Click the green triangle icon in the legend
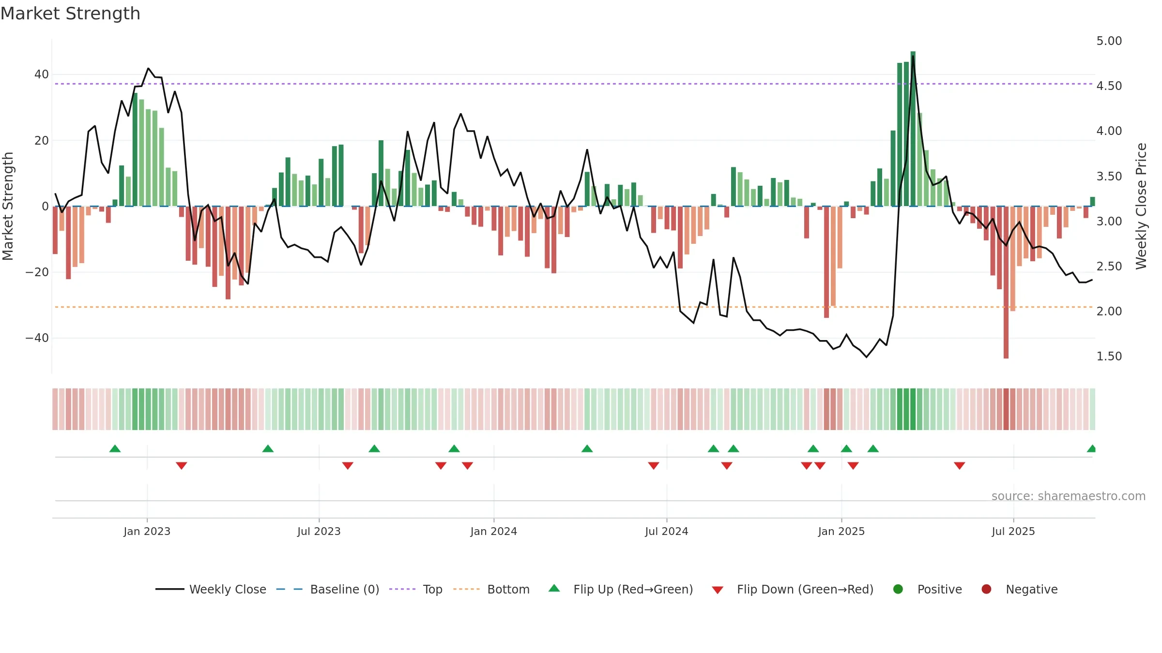This screenshot has height=653, width=1162. tap(554, 588)
